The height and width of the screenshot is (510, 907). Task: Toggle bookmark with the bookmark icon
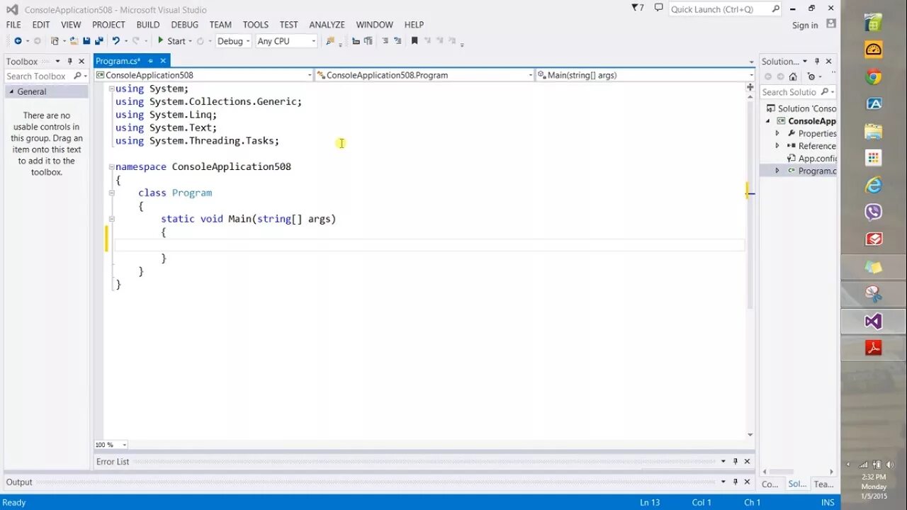coord(415,41)
